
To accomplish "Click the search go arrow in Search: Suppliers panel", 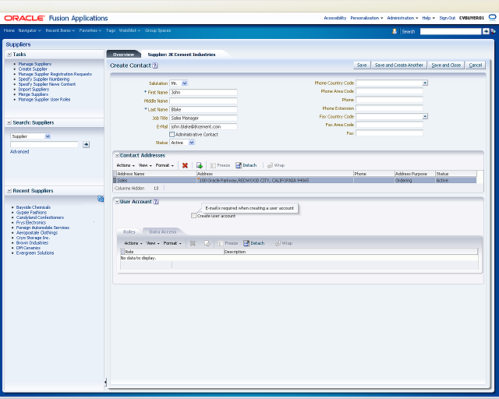I will click(86, 144).
